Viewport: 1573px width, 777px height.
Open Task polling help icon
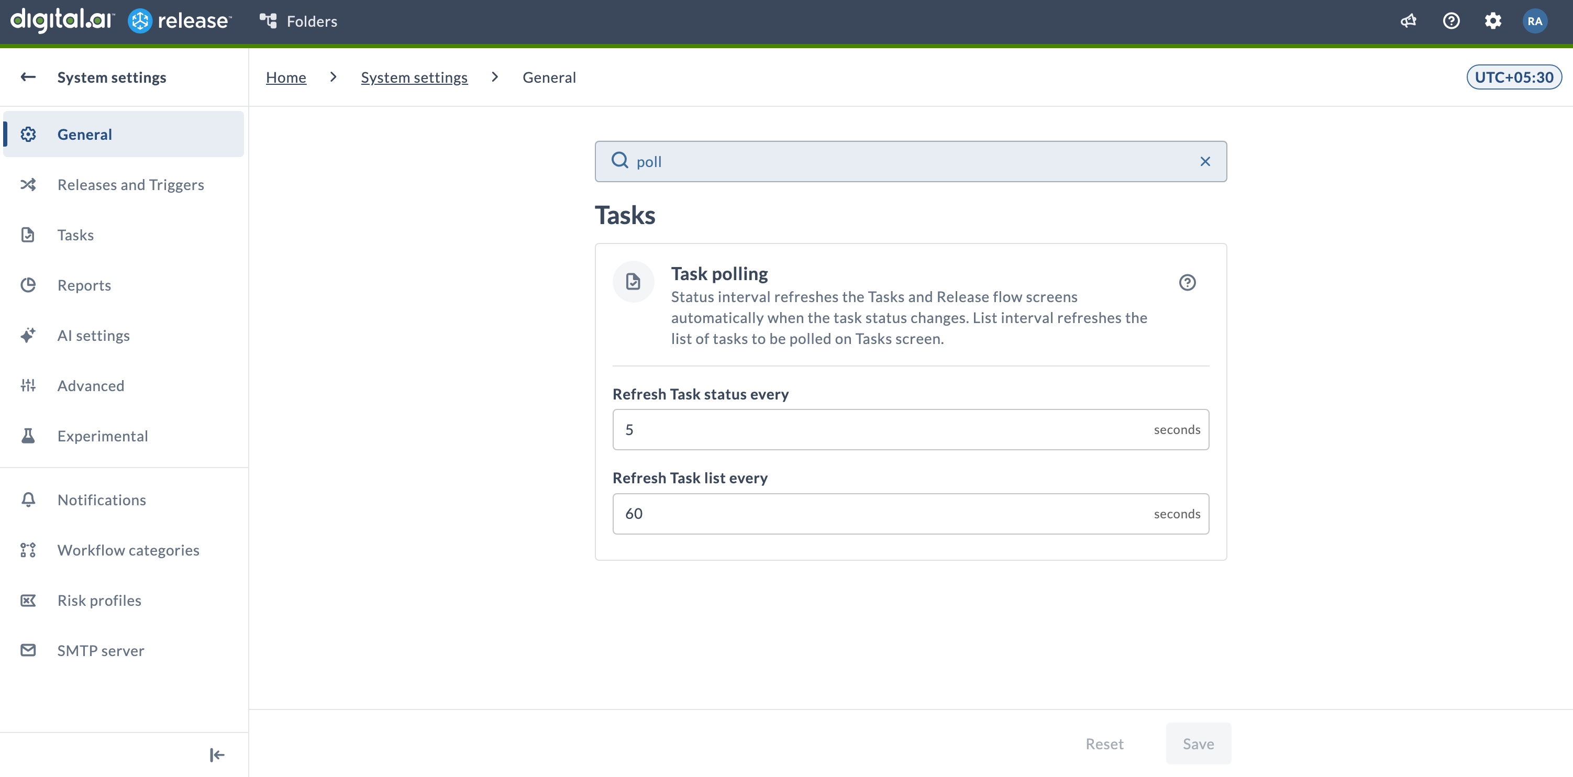pos(1187,283)
